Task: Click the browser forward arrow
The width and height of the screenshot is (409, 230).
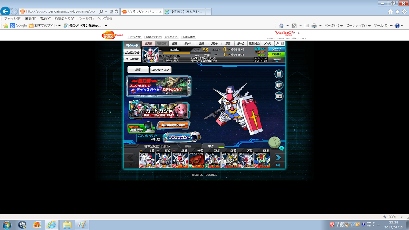Action: coord(14,11)
